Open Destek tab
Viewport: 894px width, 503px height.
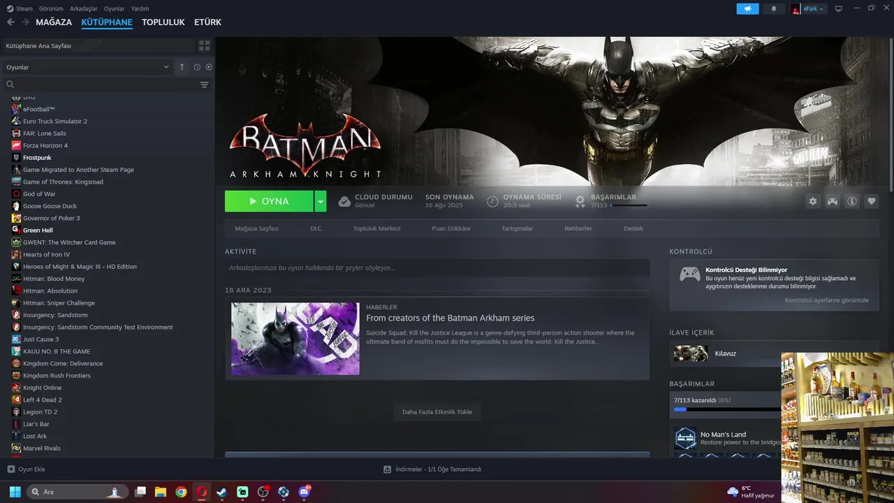pyautogui.click(x=633, y=228)
